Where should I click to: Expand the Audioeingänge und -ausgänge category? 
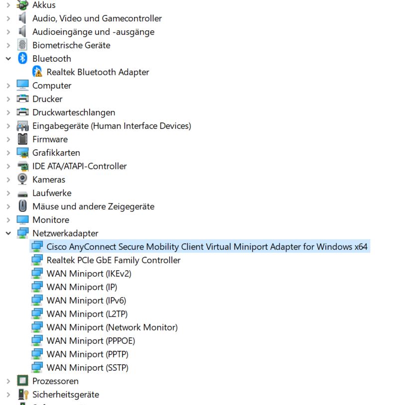pyautogui.click(x=8, y=32)
